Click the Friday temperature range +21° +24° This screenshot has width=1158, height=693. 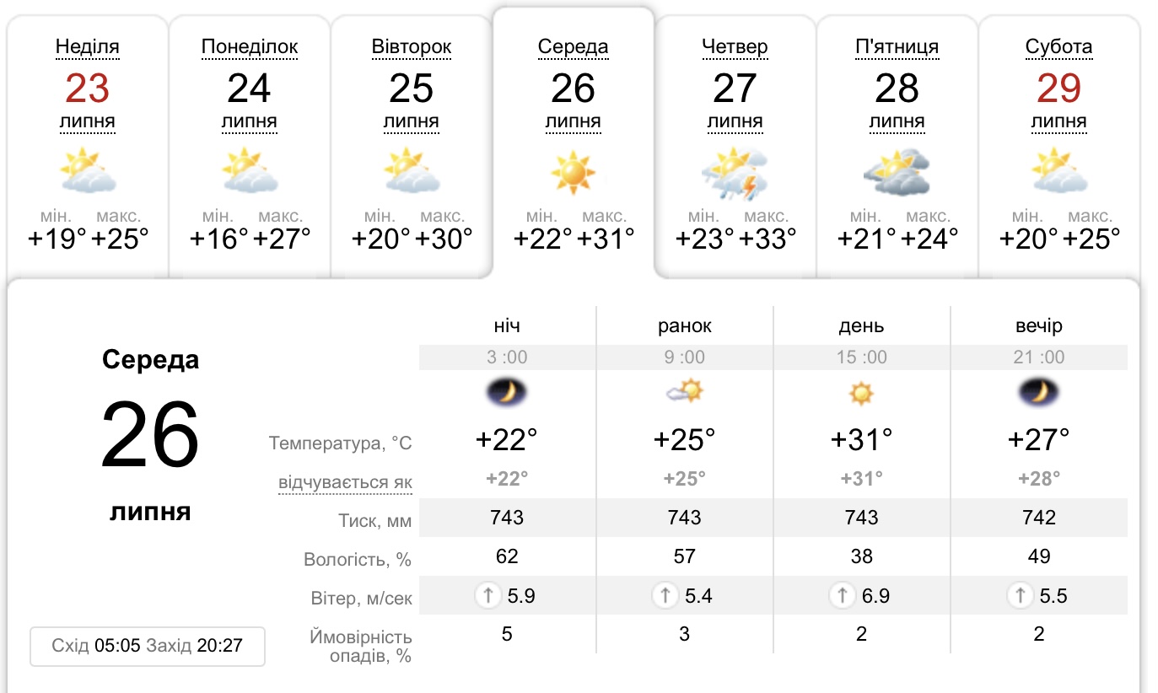tap(897, 239)
